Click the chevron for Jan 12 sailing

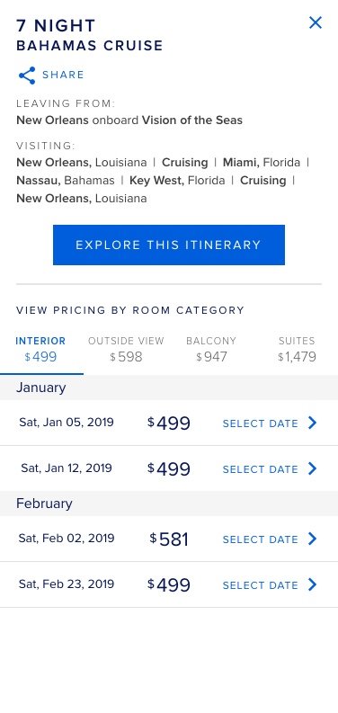(312, 468)
